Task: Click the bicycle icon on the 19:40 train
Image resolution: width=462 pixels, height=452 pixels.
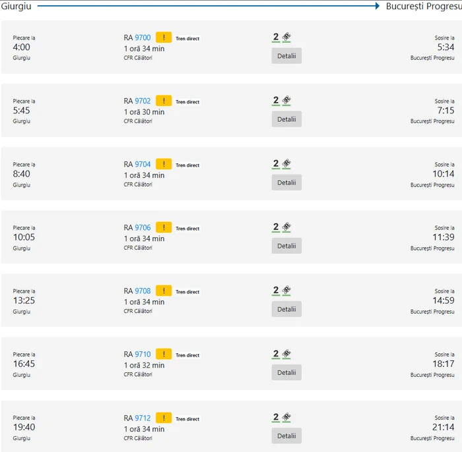Action: (x=286, y=418)
